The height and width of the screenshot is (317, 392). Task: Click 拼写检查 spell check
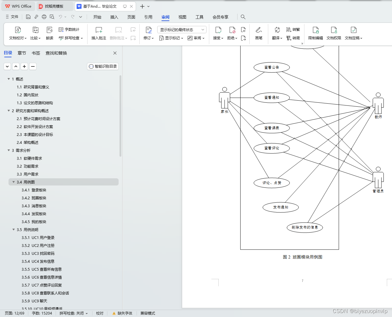coord(71,38)
